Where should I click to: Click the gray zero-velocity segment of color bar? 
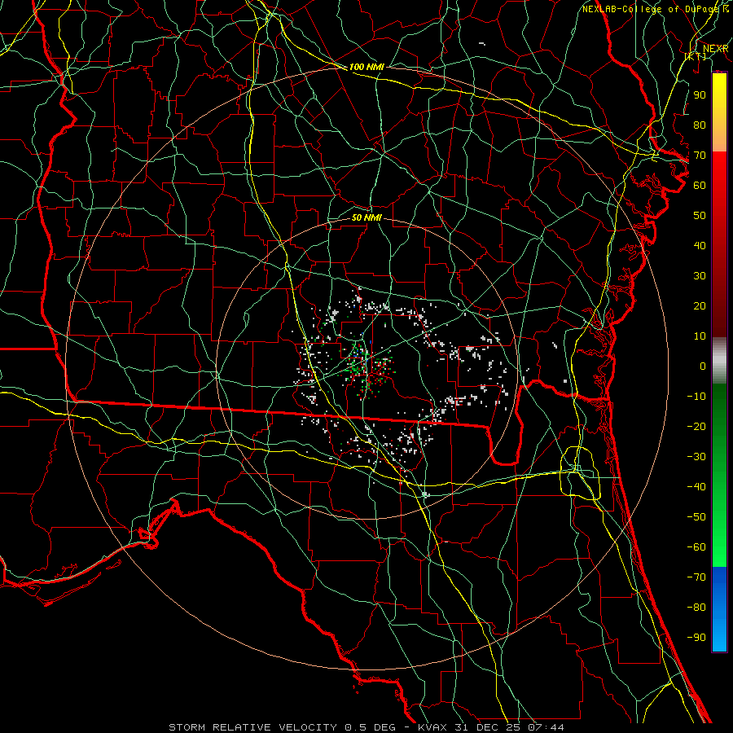[x=719, y=361]
